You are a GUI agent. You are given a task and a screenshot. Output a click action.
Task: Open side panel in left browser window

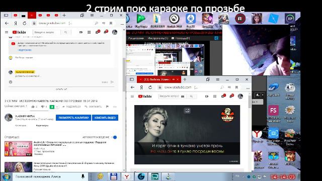coord(6,16)
